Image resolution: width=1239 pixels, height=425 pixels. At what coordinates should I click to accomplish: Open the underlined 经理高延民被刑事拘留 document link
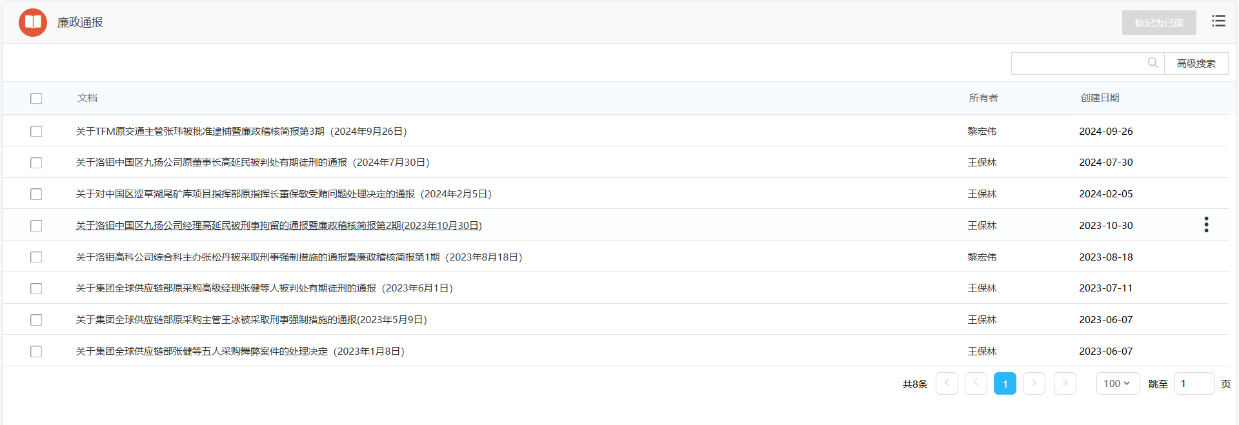279,225
